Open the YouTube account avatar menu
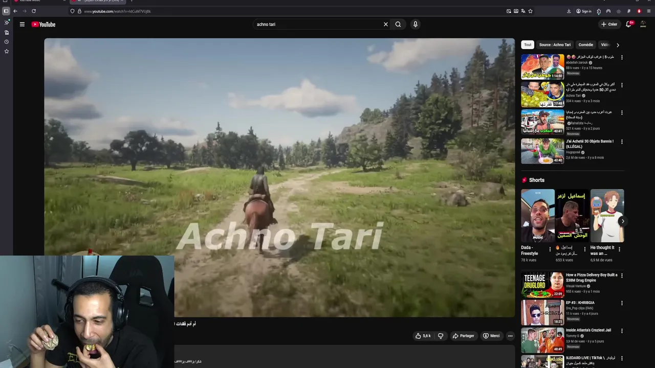This screenshot has width=655, height=368. point(643,24)
